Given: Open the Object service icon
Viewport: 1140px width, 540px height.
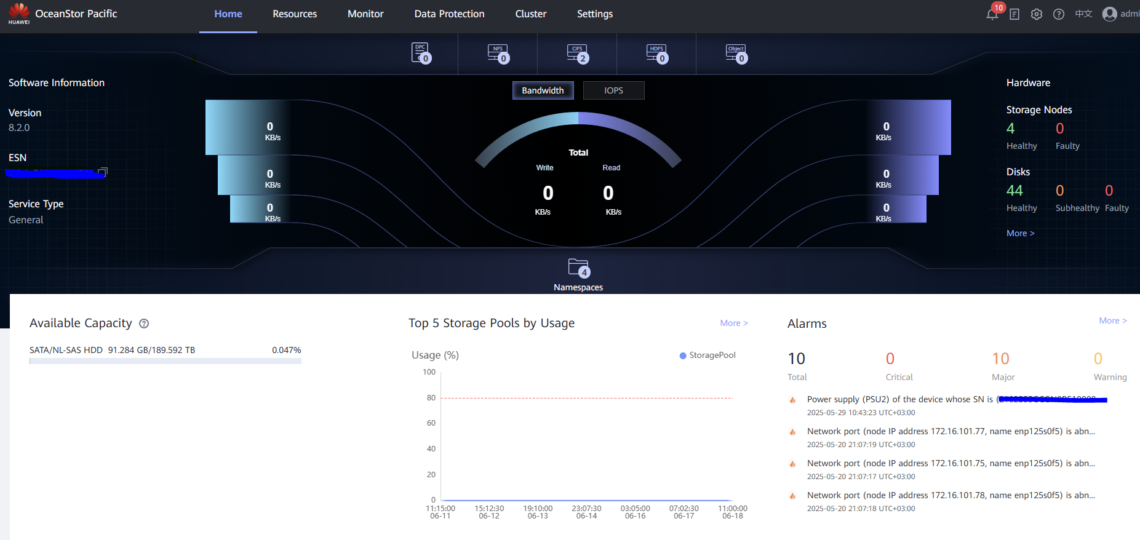Looking at the screenshot, I should 737,54.
